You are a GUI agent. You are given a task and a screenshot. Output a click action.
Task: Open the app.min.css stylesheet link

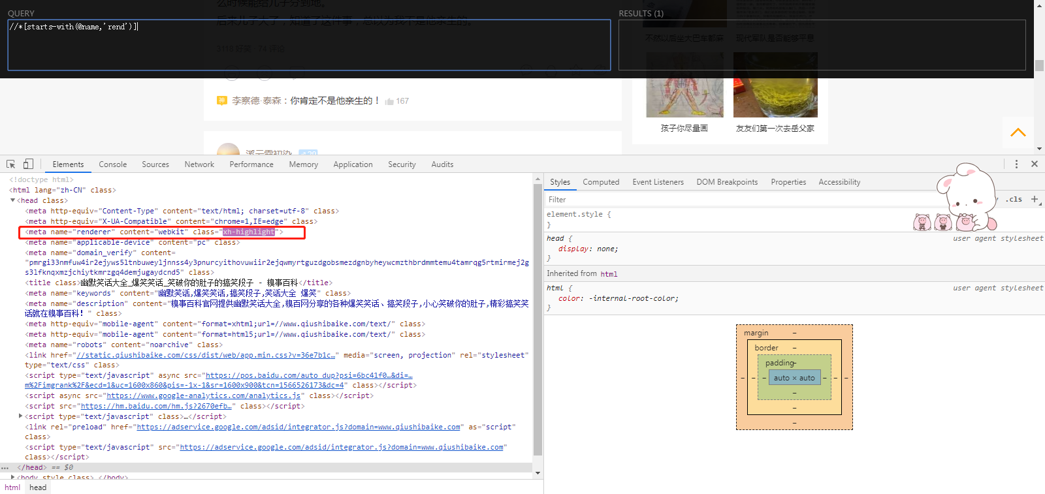(x=206, y=355)
